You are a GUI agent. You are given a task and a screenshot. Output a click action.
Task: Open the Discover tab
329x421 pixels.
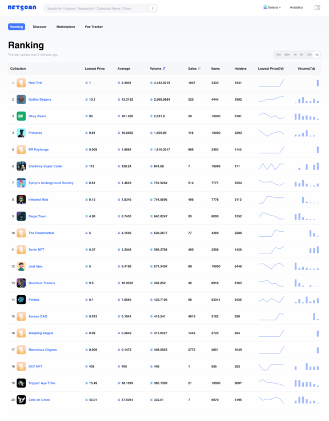coord(39,27)
